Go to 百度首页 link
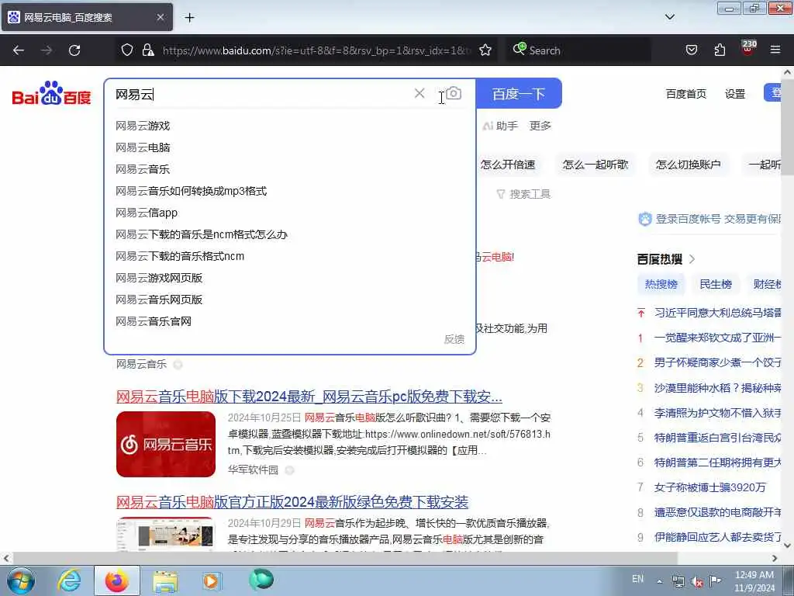 [x=685, y=94]
